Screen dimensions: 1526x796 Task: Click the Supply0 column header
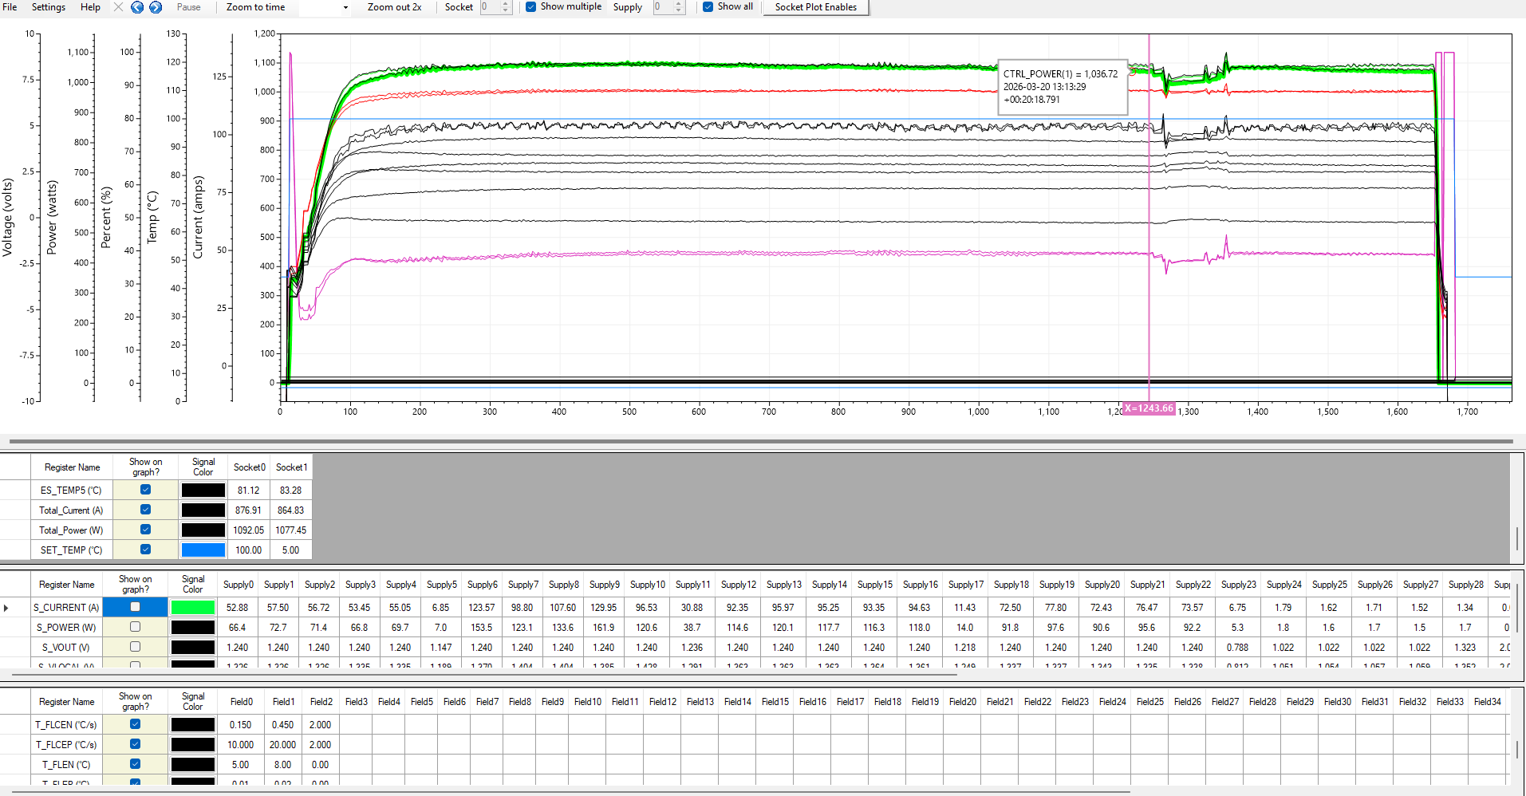click(x=238, y=585)
